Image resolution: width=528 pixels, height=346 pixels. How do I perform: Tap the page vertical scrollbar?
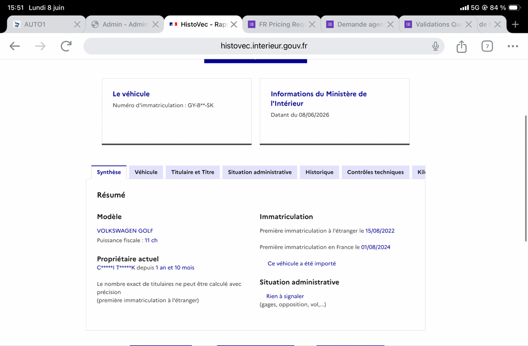click(526, 178)
